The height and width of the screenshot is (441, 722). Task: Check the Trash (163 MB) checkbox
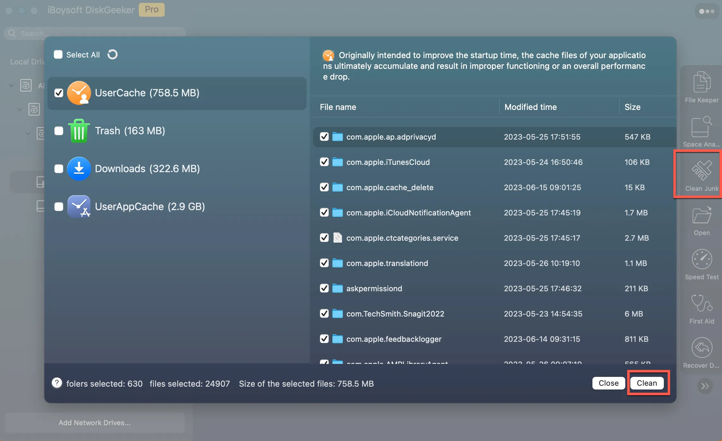coord(58,131)
